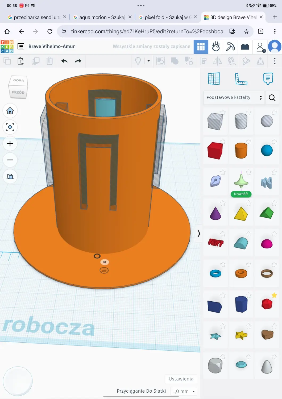Image resolution: width=282 pixels, height=399 pixels.
Task: Switch to the Blocks pickaxe mode
Action: coord(230,47)
